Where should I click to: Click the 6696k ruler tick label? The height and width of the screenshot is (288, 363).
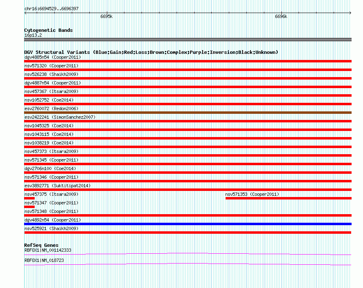click(x=281, y=16)
